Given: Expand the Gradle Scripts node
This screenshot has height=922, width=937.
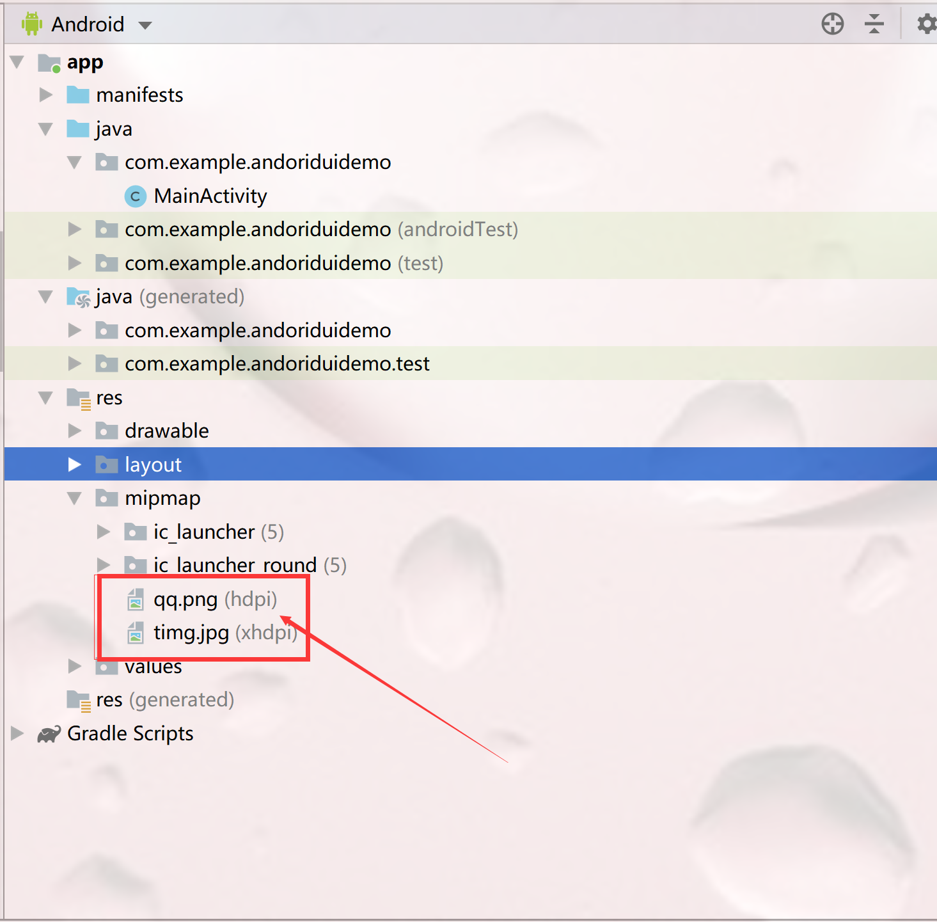Looking at the screenshot, I should pyautogui.click(x=16, y=733).
